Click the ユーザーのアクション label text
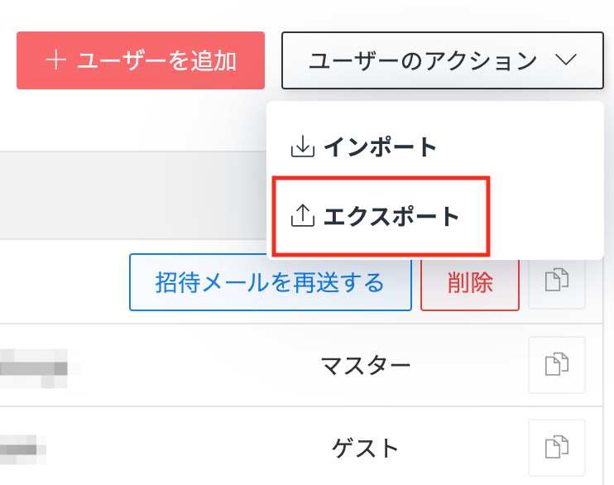 point(423,60)
